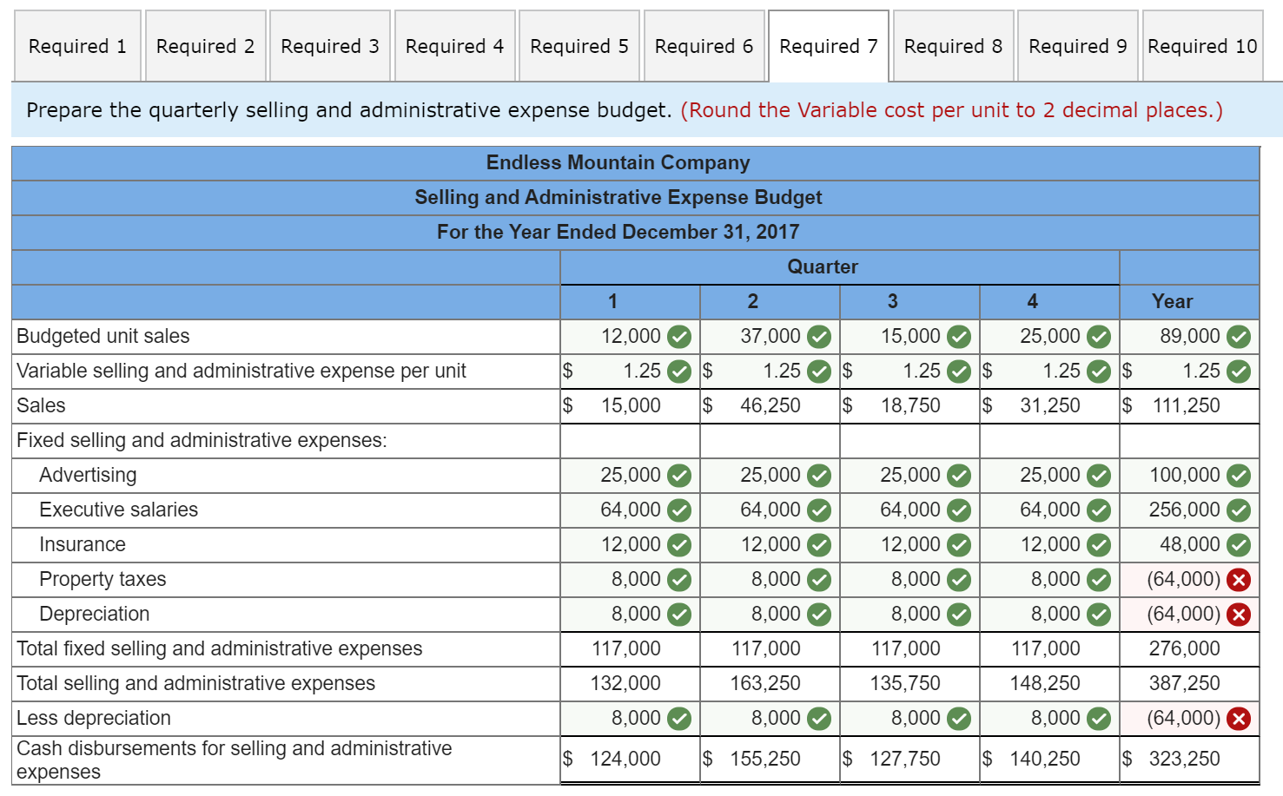Click green check next to Year unit sales 89,000
The height and width of the screenshot is (796, 1283).
(x=1239, y=337)
